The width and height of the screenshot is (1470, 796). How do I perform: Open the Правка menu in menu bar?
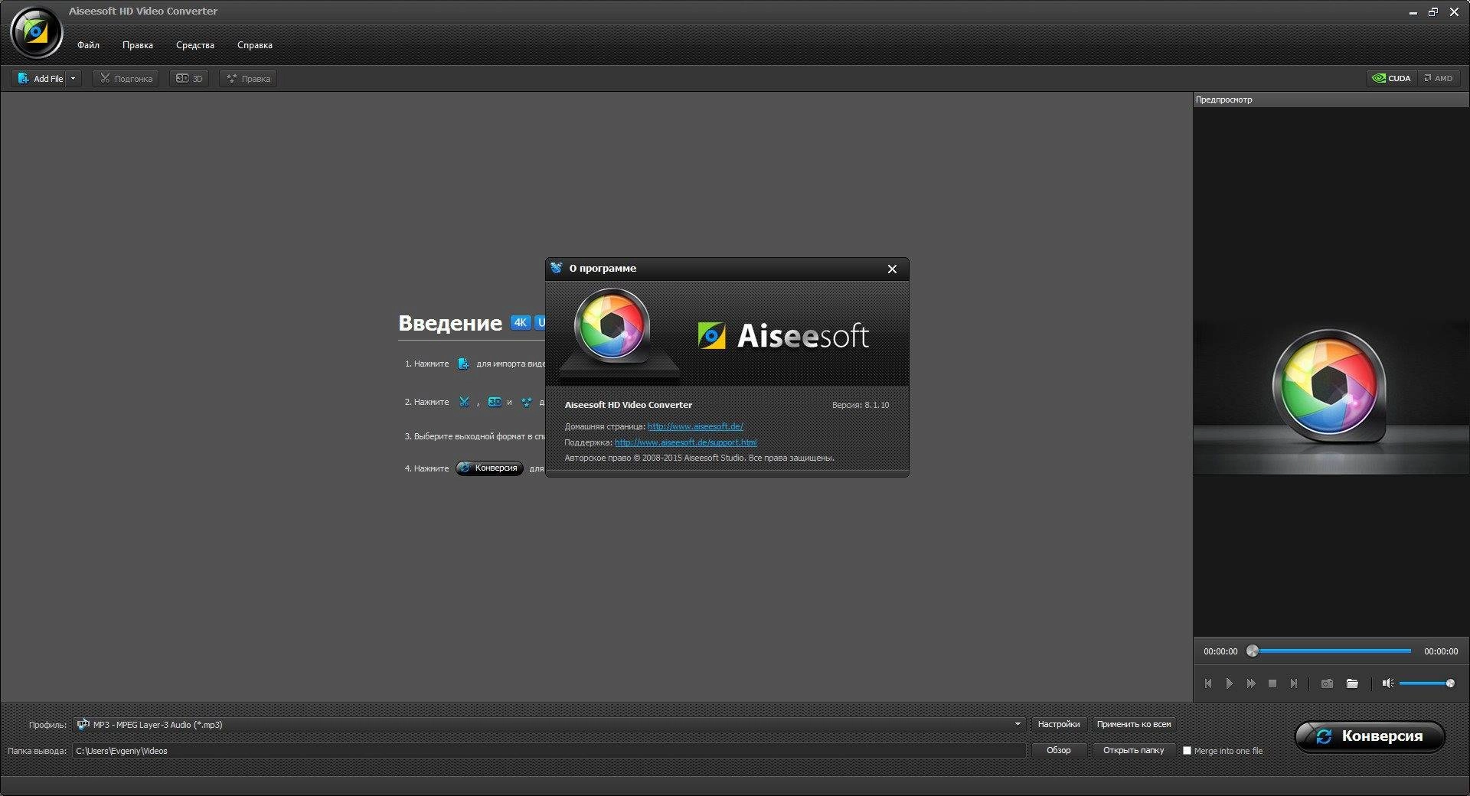(138, 45)
